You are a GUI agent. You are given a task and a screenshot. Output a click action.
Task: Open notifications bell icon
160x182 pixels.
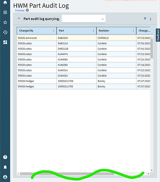click(5, 167)
